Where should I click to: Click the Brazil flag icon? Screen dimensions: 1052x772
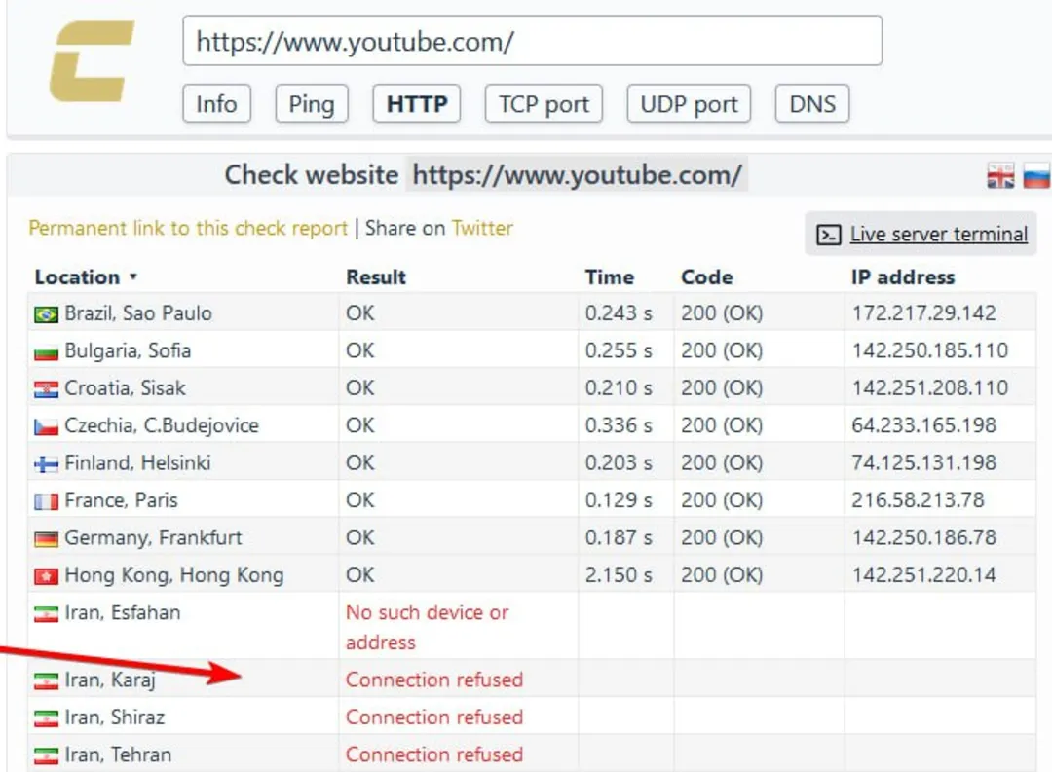[x=46, y=314]
